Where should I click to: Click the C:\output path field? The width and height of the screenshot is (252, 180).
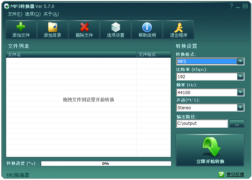202,123
